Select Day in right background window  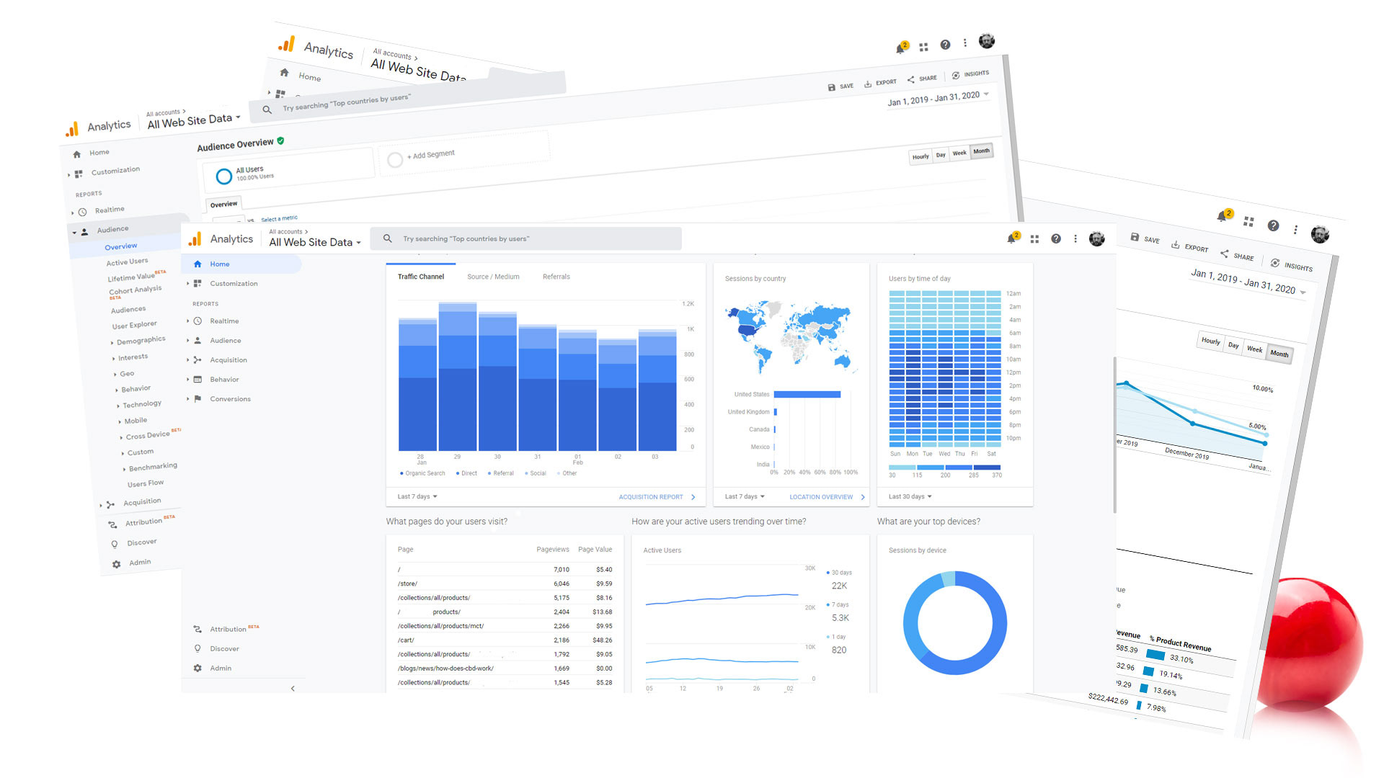pos(1233,346)
